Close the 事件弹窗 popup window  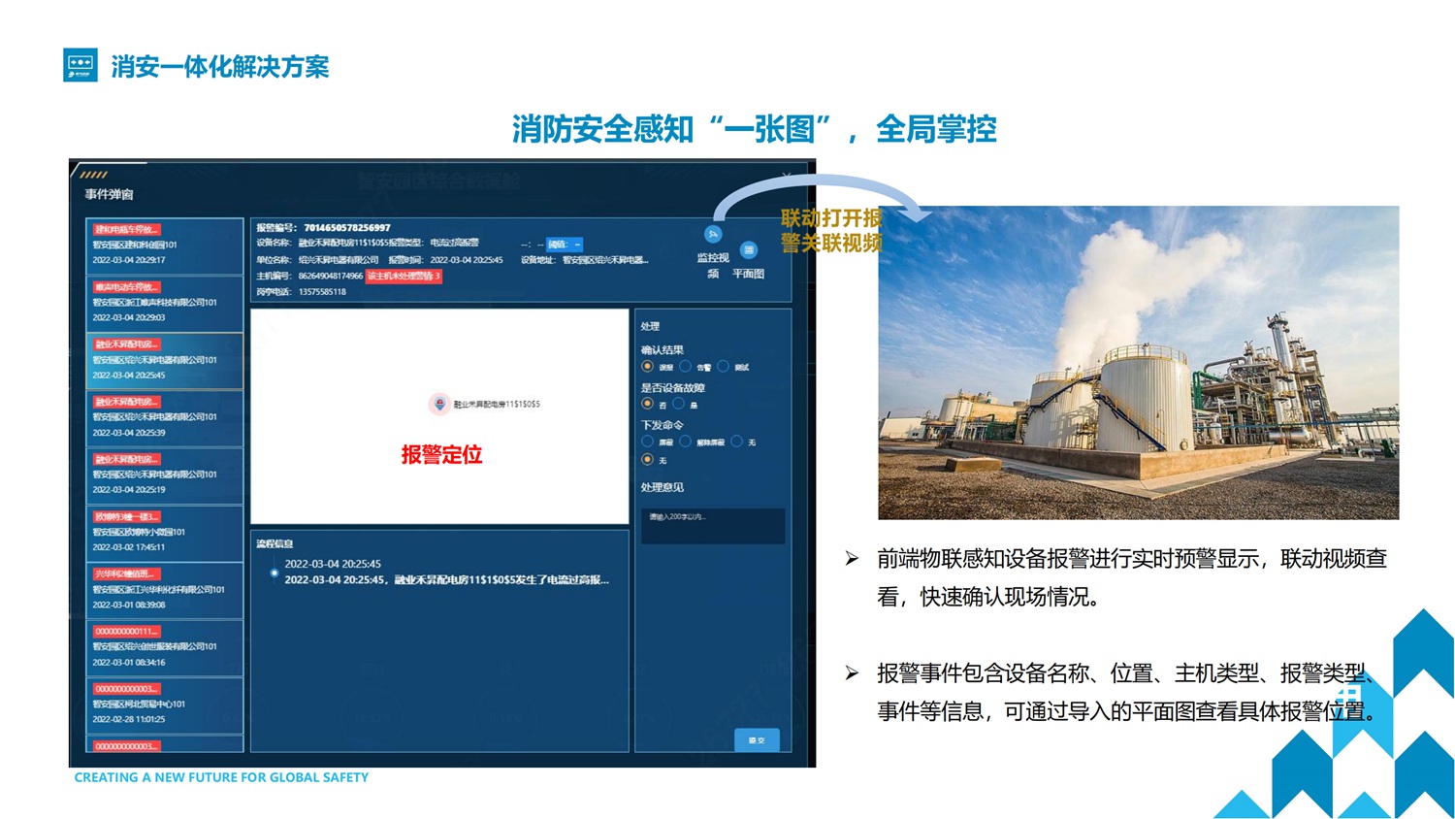coord(787,176)
